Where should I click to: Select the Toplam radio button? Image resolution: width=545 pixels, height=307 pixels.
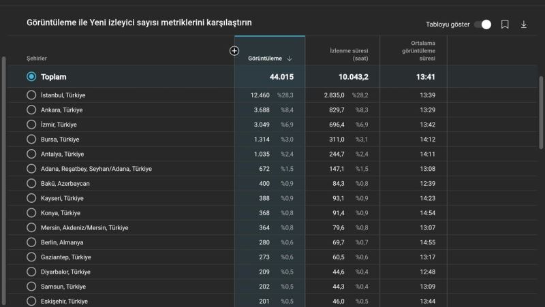(x=31, y=77)
